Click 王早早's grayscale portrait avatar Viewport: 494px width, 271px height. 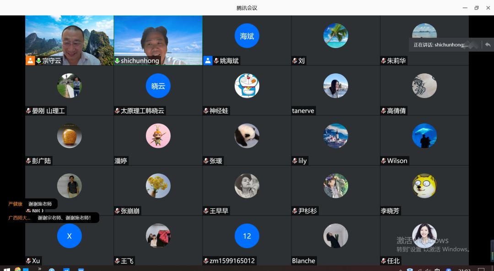point(247,186)
